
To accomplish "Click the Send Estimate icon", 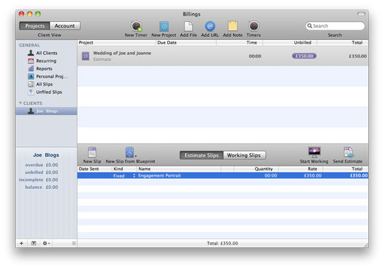I will [x=348, y=152].
